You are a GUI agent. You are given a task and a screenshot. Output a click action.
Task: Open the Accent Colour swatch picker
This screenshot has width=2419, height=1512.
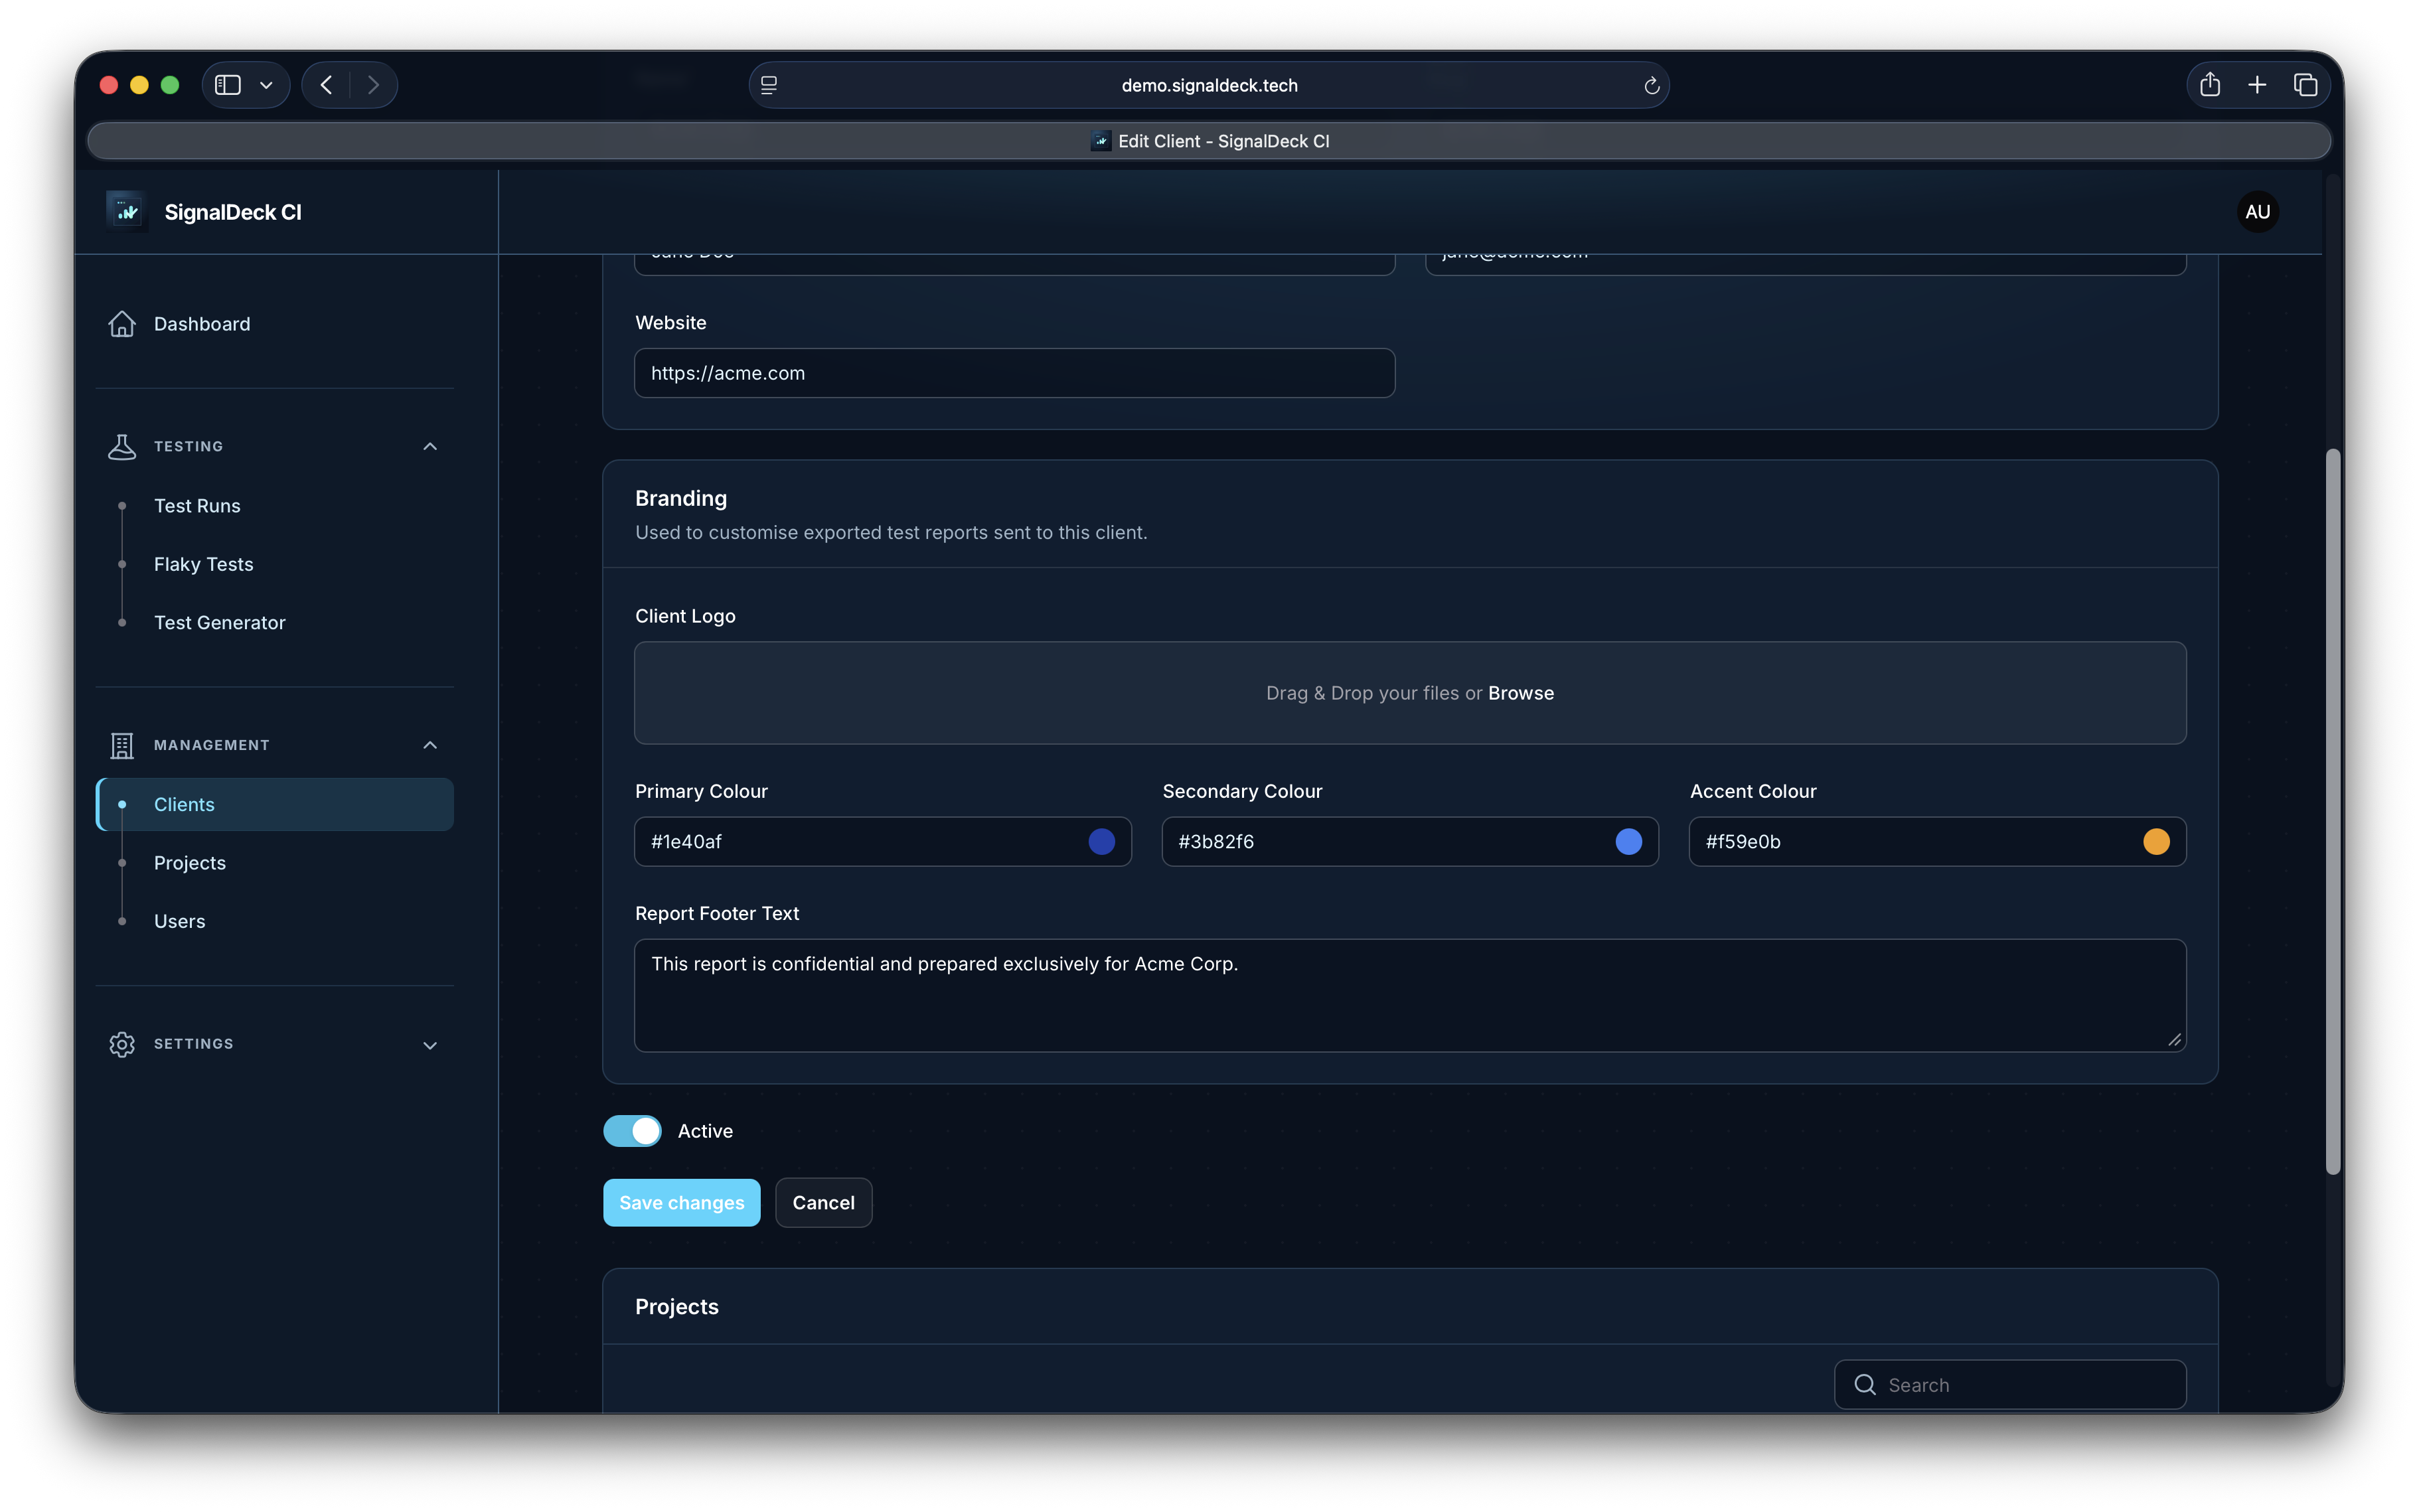2156,841
